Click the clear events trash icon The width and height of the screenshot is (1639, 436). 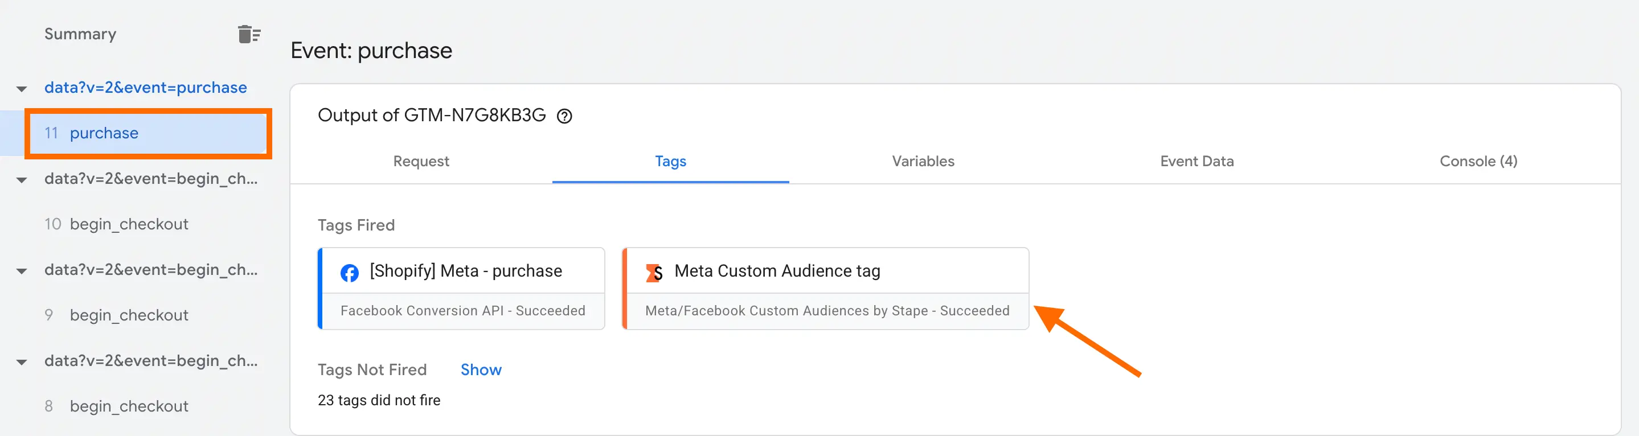tap(249, 34)
